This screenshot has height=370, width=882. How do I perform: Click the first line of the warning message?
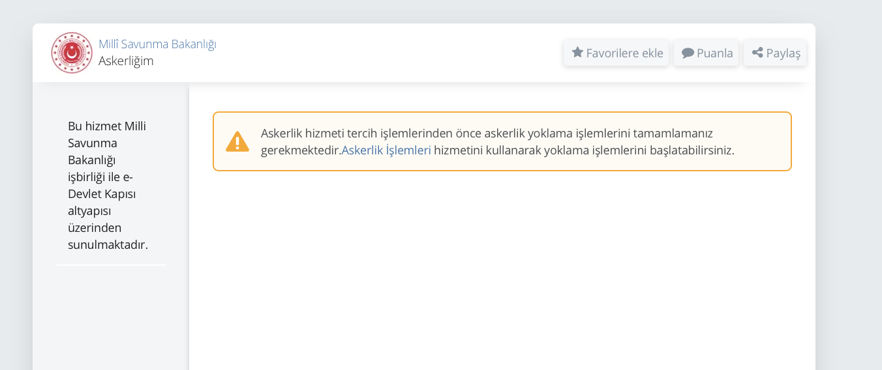click(487, 133)
